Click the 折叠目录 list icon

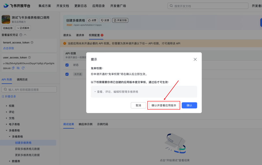(x=3, y=96)
